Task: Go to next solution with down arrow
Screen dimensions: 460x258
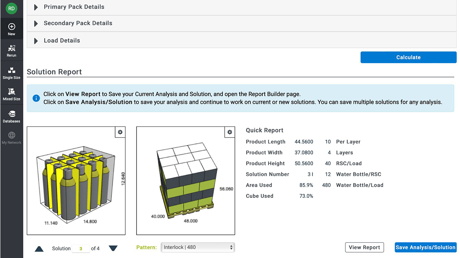Action: click(113, 248)
